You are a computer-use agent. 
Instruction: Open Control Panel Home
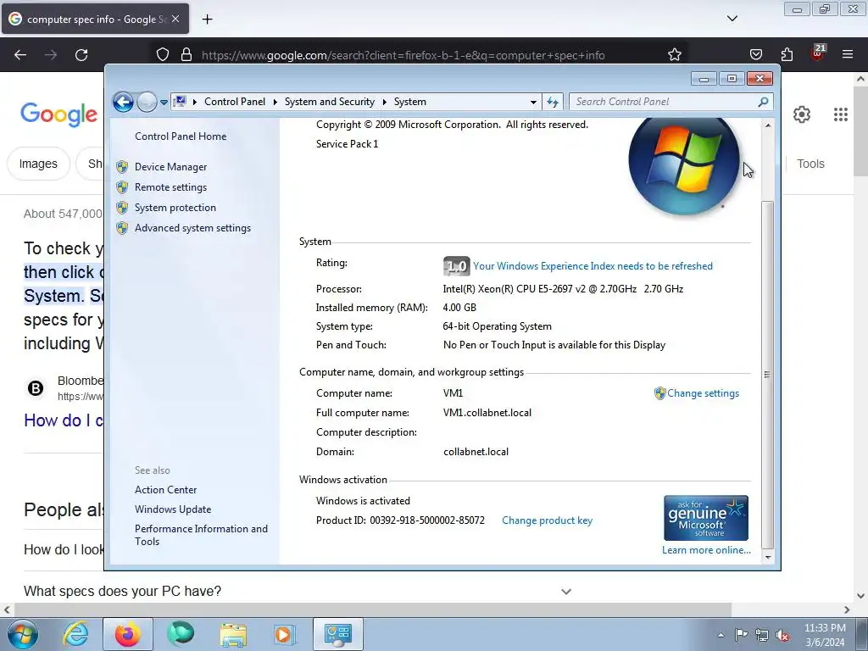181,136
